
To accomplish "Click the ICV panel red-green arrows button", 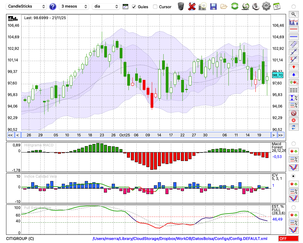I will coord(294,184).
